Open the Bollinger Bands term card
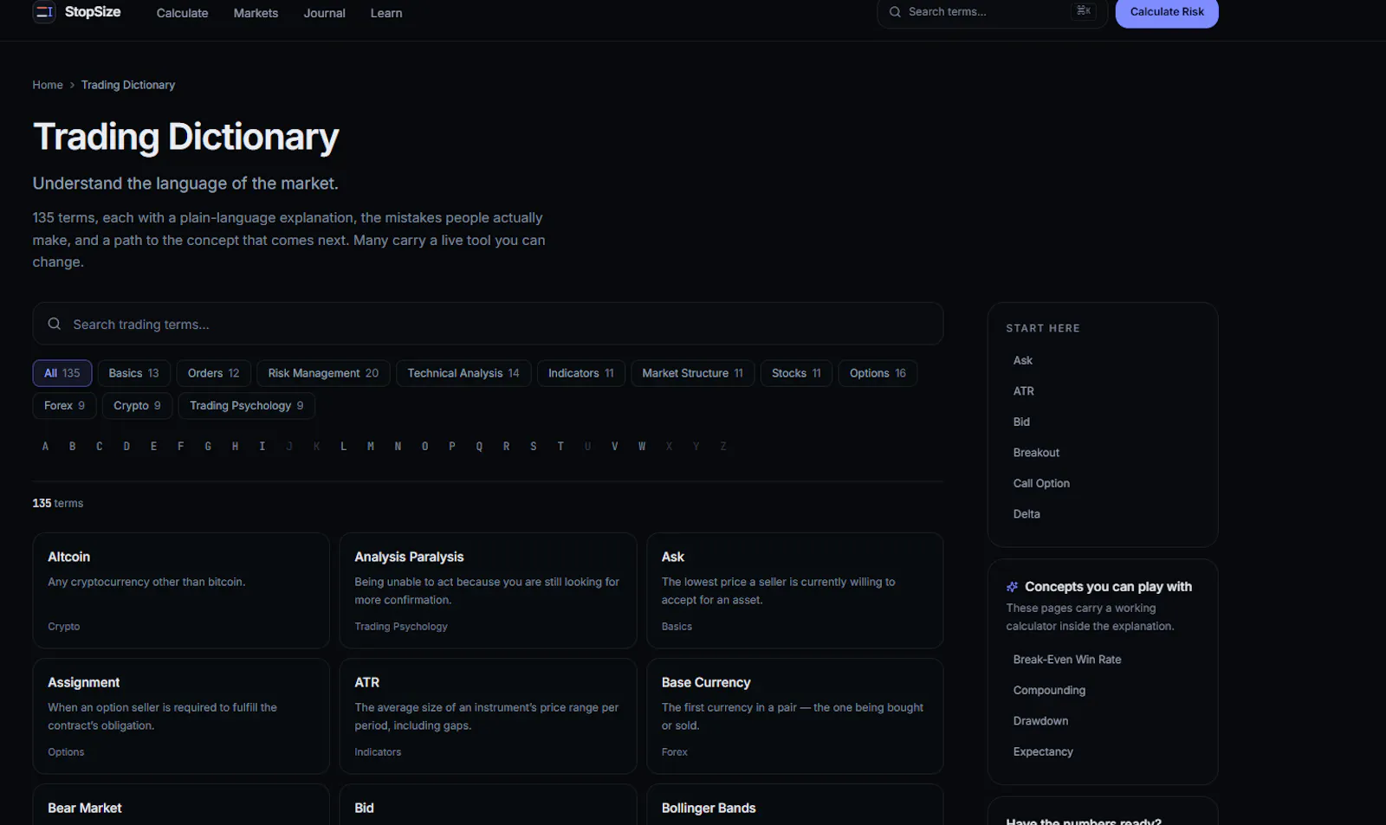The height and width of the screenshot is (825, 1386). point(794,805)
